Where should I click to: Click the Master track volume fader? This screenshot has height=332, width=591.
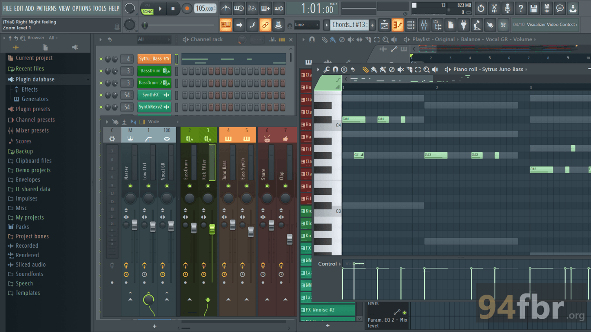point(134,224)
